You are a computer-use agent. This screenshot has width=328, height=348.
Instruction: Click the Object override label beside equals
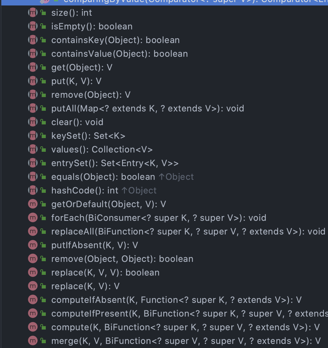pos(176,177)
